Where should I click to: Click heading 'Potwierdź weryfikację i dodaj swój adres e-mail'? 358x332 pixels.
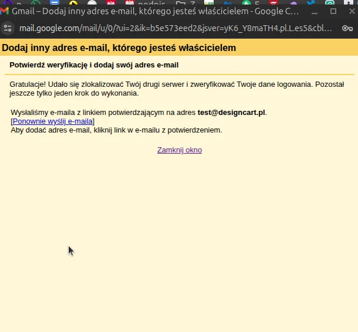(x=94, y=65)
